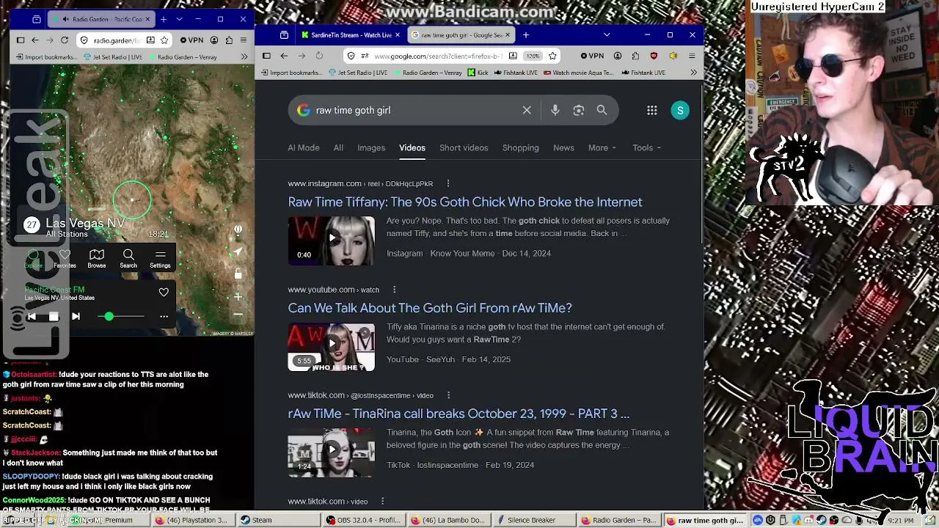The height and width of the screenshot is (528, 939).
Task: Open the account icon in Google window toolbar
Action: tap(618, 56)
